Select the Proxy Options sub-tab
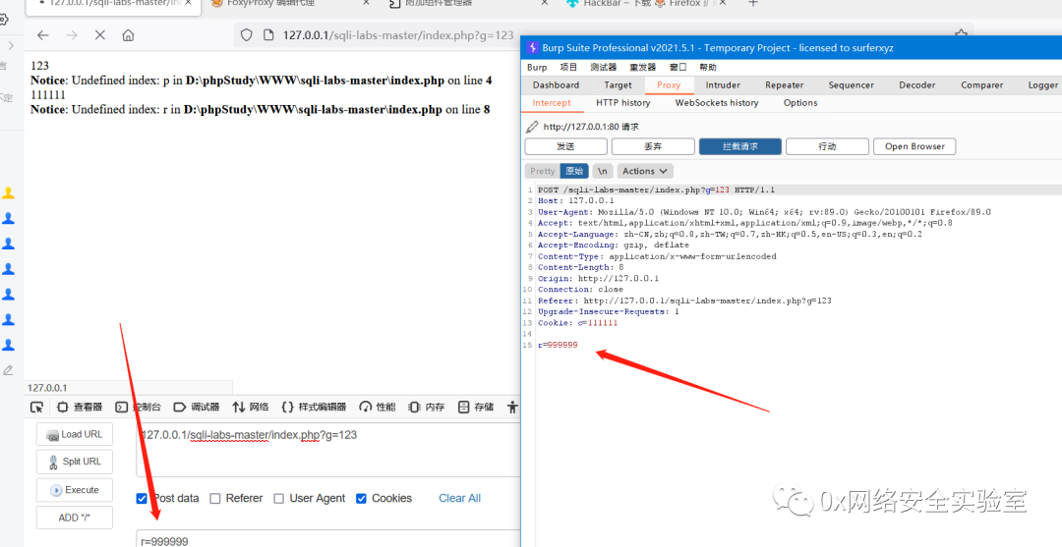 coord(800,103)
